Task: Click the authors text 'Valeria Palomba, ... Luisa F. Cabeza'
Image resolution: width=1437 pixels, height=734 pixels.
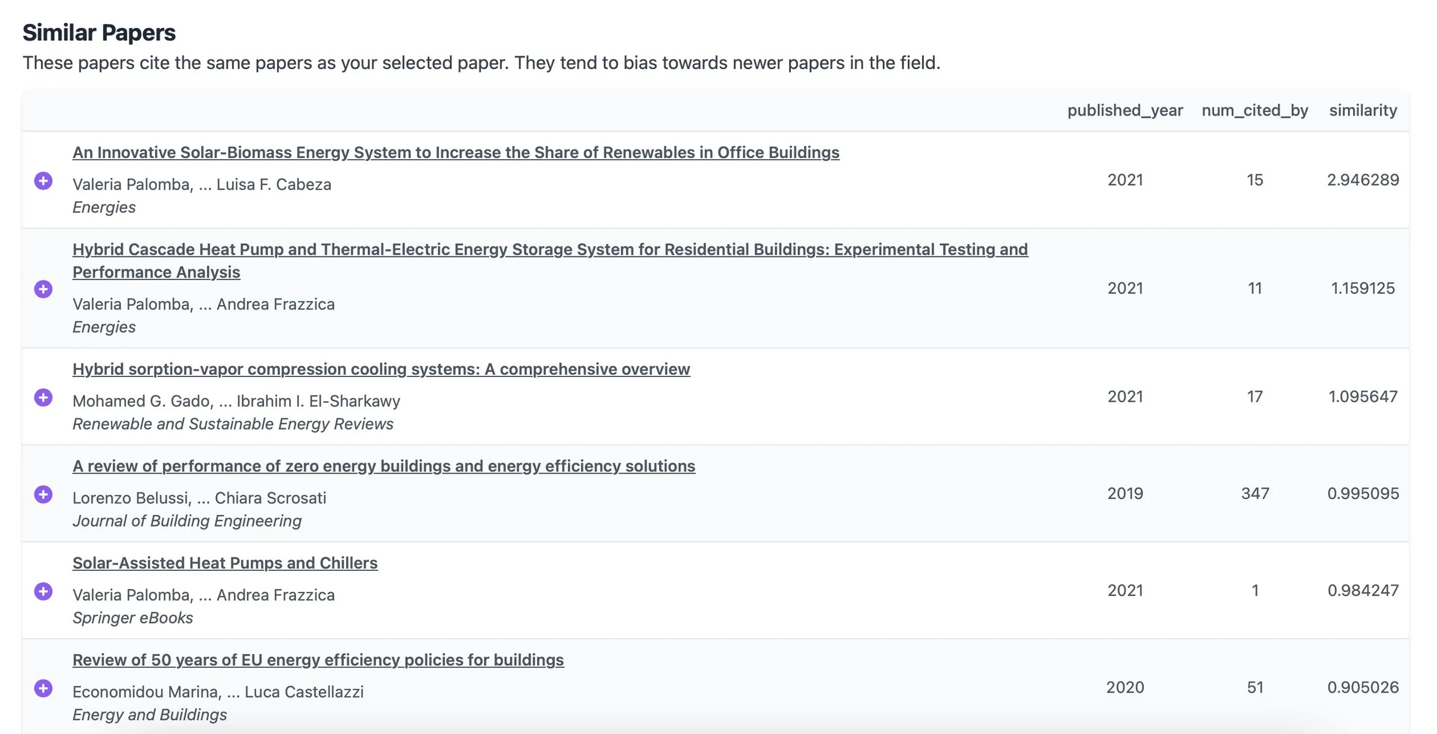Action: (202, 185)
